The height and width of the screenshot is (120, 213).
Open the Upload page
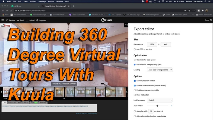pyautogui.click(x=30, y=20)
